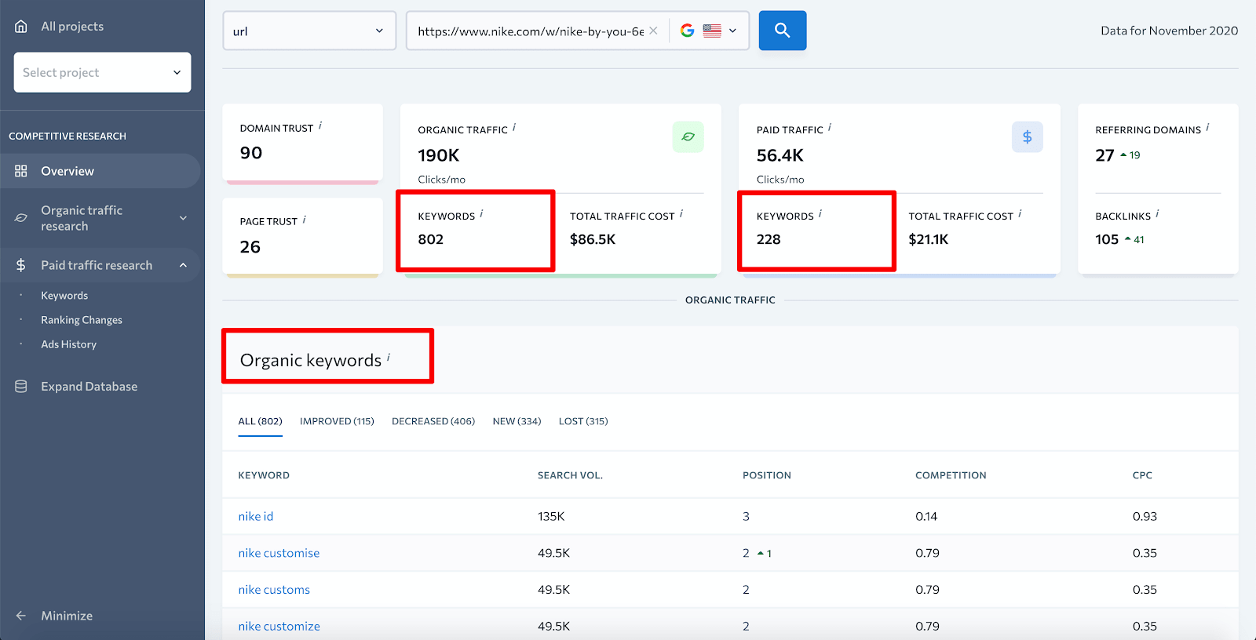Click the KEYWORD column header
Image resolution: width=1256 pixels, height=640 pixels.
(264, 475)
